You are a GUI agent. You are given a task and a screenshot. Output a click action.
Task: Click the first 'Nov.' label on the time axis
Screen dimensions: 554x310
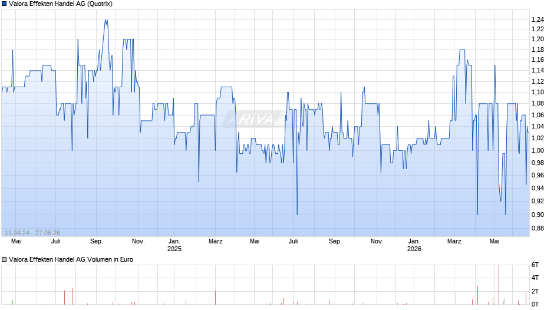click(x=138, y=242)
